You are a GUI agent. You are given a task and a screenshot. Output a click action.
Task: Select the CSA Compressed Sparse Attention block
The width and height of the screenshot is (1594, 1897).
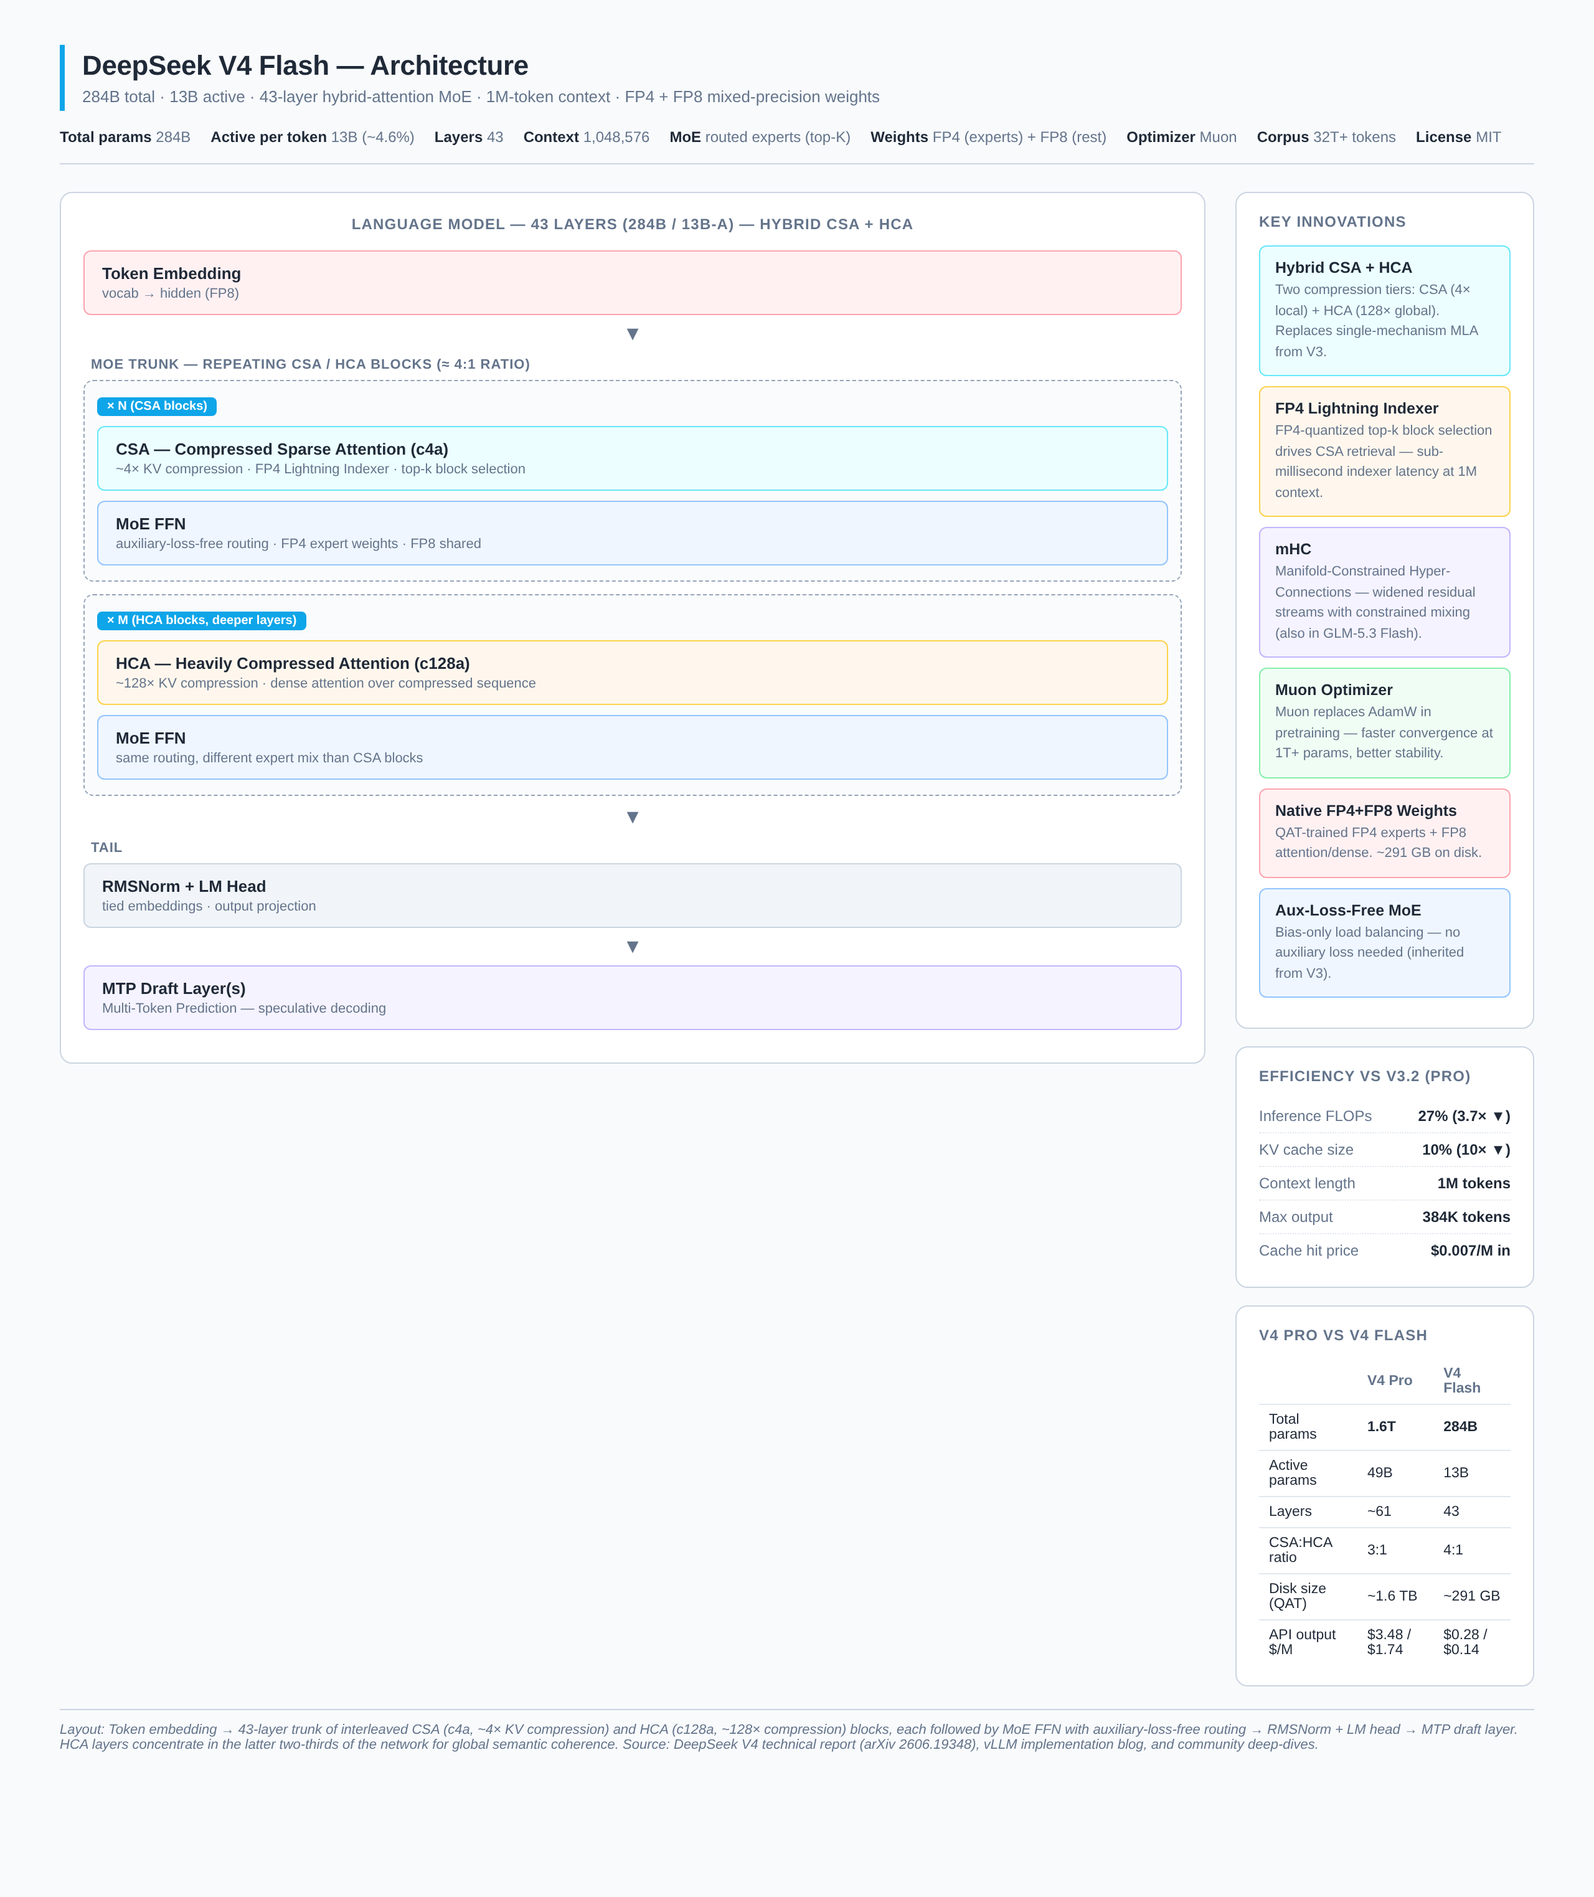coord(631,458)
